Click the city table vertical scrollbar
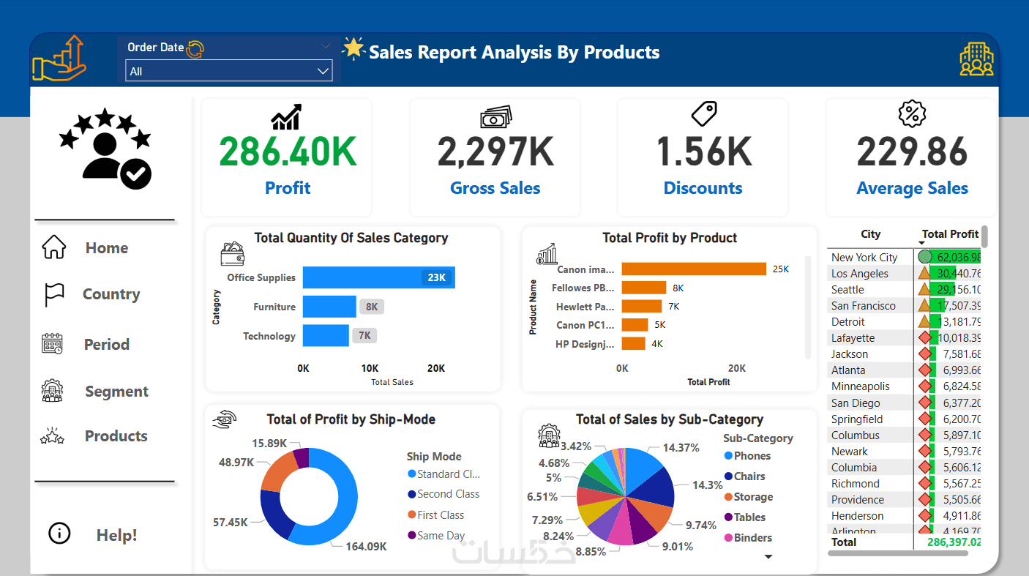The height and width of the screenshot is (576, 1029). click(984, 237)
